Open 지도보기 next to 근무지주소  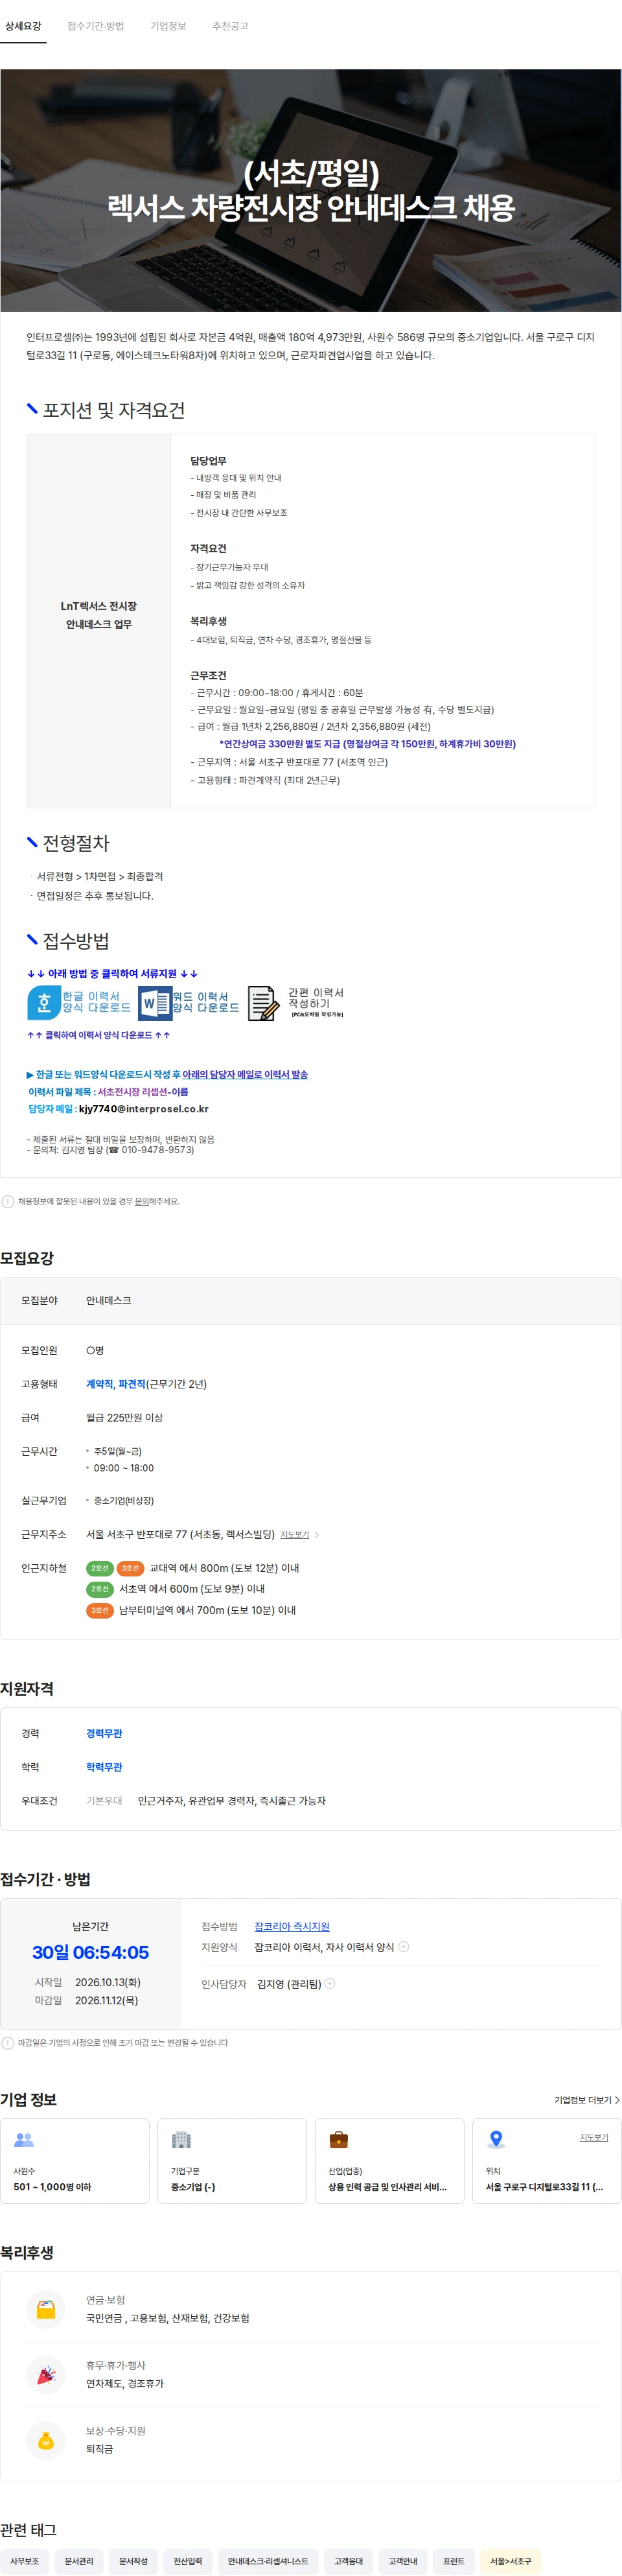pos(295,1534)
